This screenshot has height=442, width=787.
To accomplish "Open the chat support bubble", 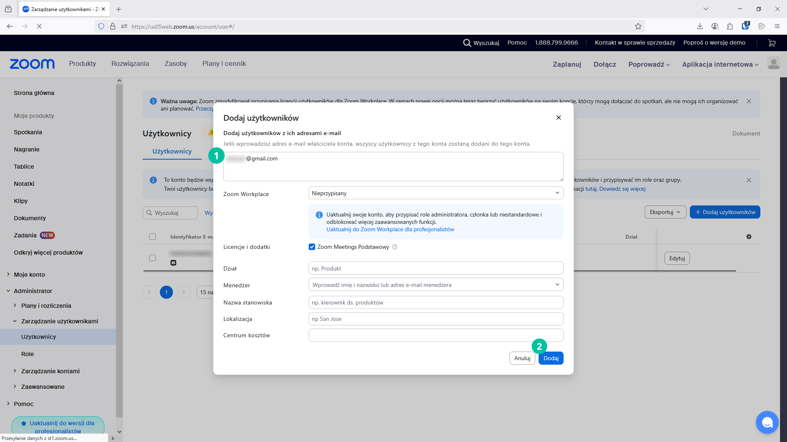I will tap(767, 422).
